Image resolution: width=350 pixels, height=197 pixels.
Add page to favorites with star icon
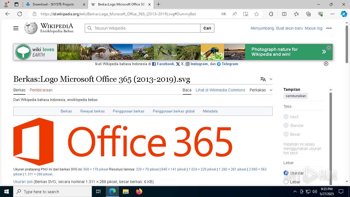(256, 14)
